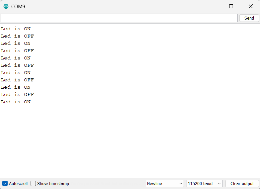Close the COM9 serial monitor window
The height and width of the screenshot is (189, 260).
[251, 6]
